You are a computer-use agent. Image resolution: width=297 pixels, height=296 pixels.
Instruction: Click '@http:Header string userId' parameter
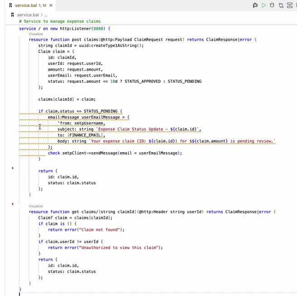pyautogui.click(x=170, y=212)
